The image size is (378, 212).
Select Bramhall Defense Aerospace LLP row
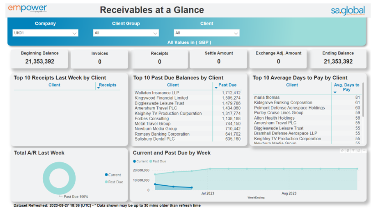click(307, 133)
